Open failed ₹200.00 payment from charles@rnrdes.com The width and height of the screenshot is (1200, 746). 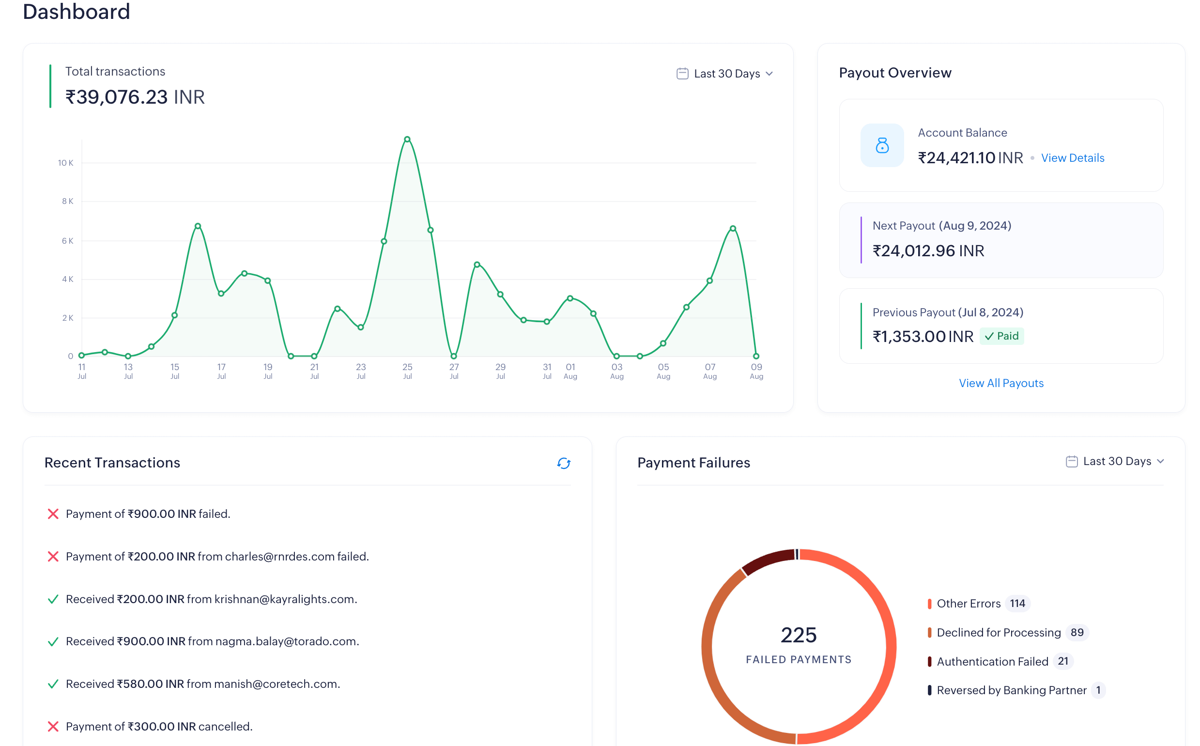[217, 557]
